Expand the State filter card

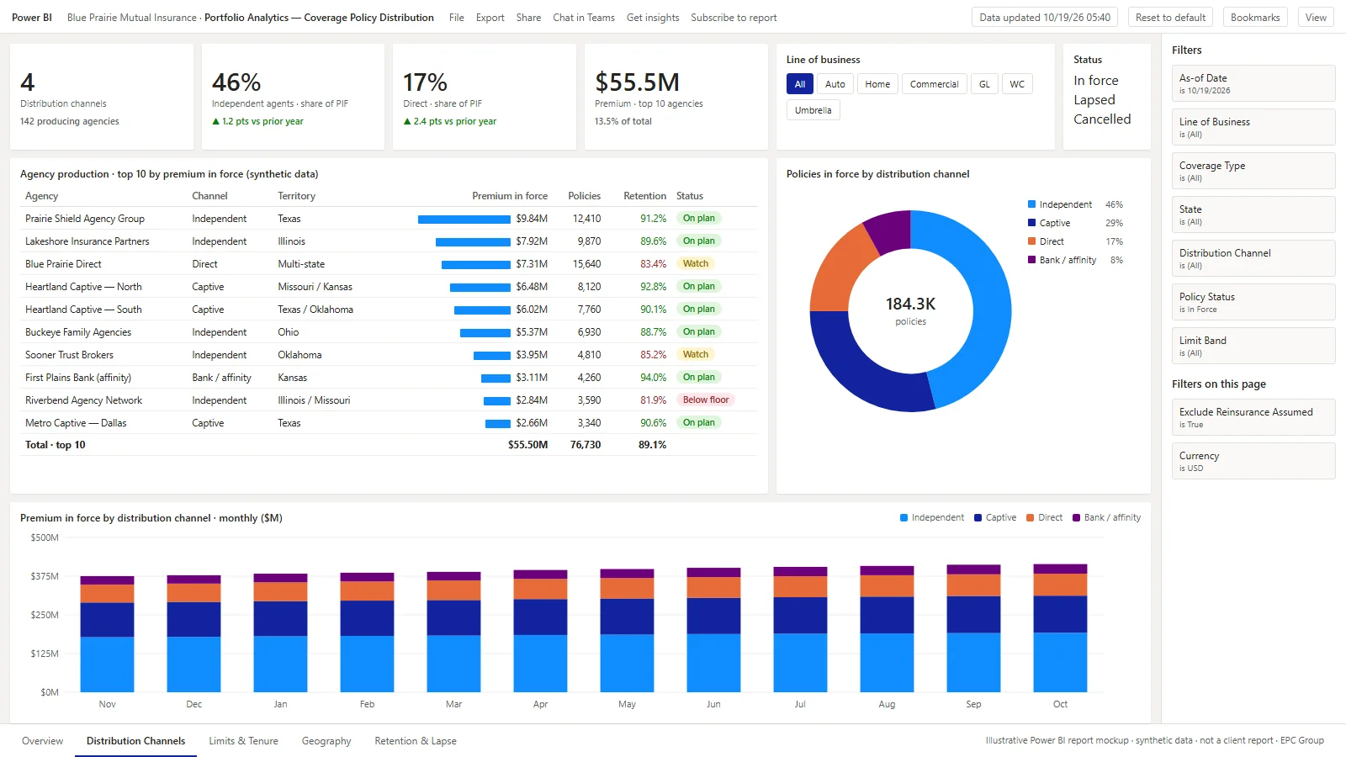(1253, 214)
